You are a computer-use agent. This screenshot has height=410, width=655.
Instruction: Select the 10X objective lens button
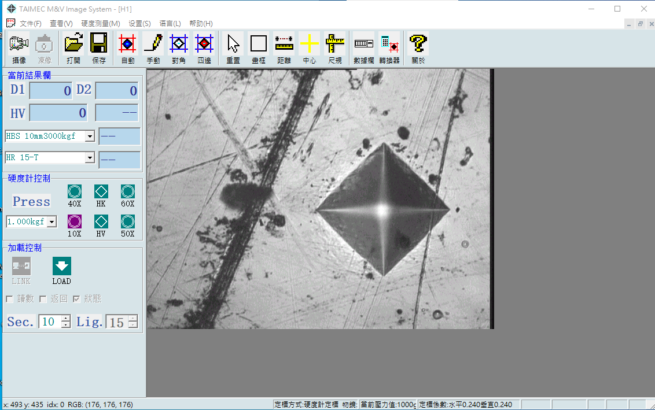click(x=75, y=222)
